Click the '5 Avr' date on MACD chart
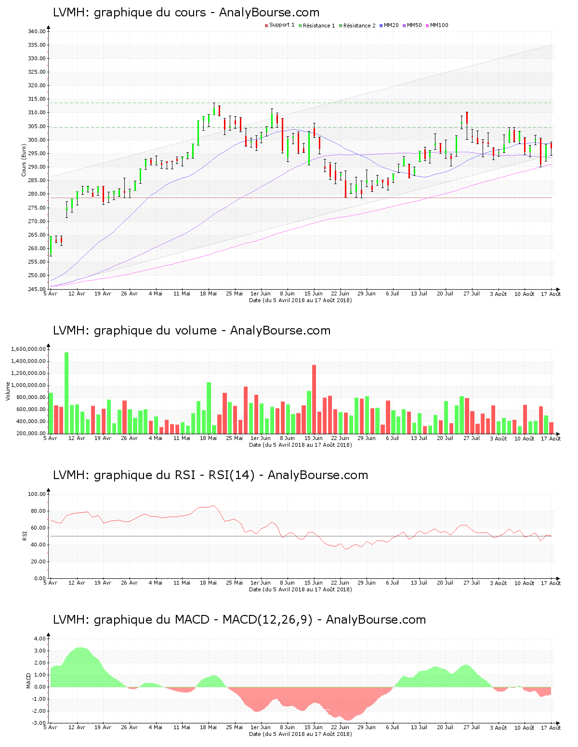 50,727
